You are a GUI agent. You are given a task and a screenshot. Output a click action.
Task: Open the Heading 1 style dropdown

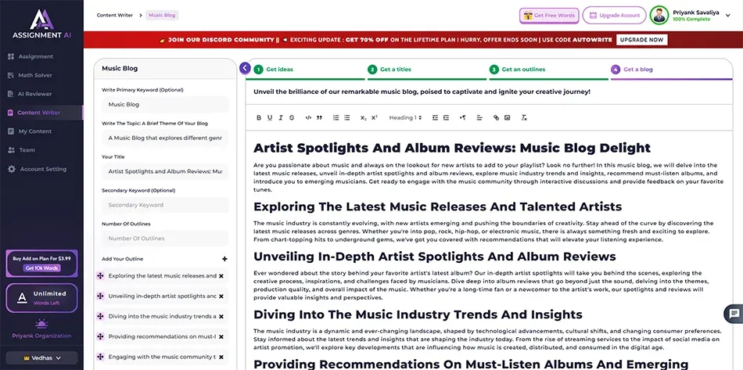tap(405, 117)
